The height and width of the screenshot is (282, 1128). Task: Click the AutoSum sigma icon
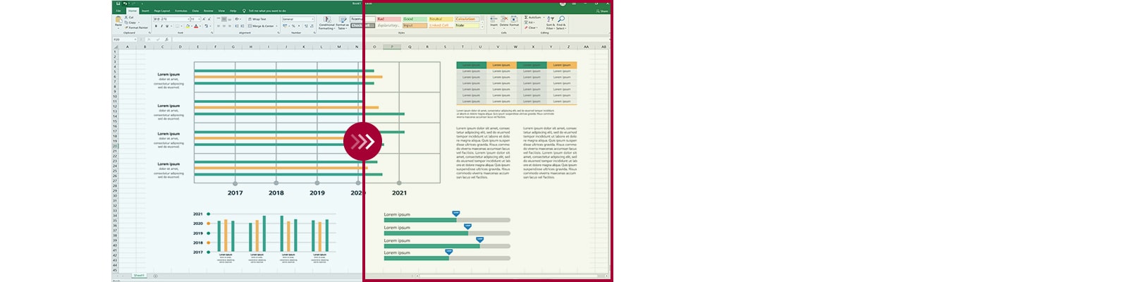(526, 17)
